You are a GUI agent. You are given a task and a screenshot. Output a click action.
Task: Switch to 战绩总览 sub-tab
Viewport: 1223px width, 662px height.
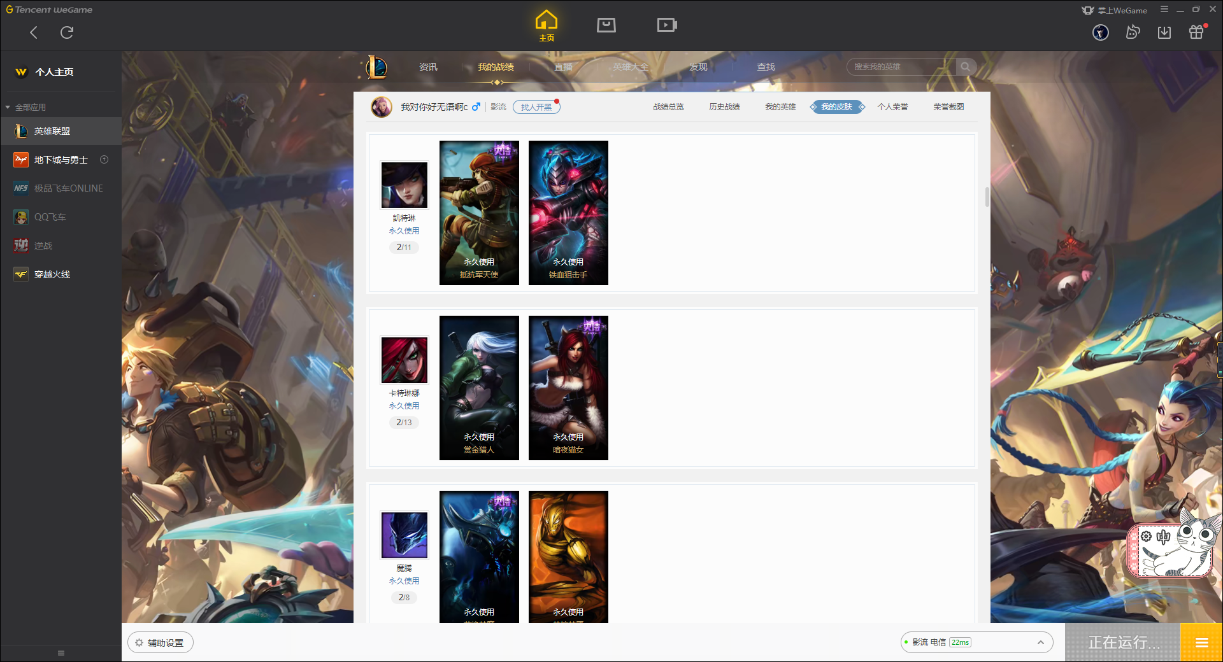[x=668, y=107]
